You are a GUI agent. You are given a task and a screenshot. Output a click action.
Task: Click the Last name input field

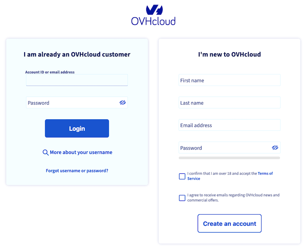pos(229,102)
